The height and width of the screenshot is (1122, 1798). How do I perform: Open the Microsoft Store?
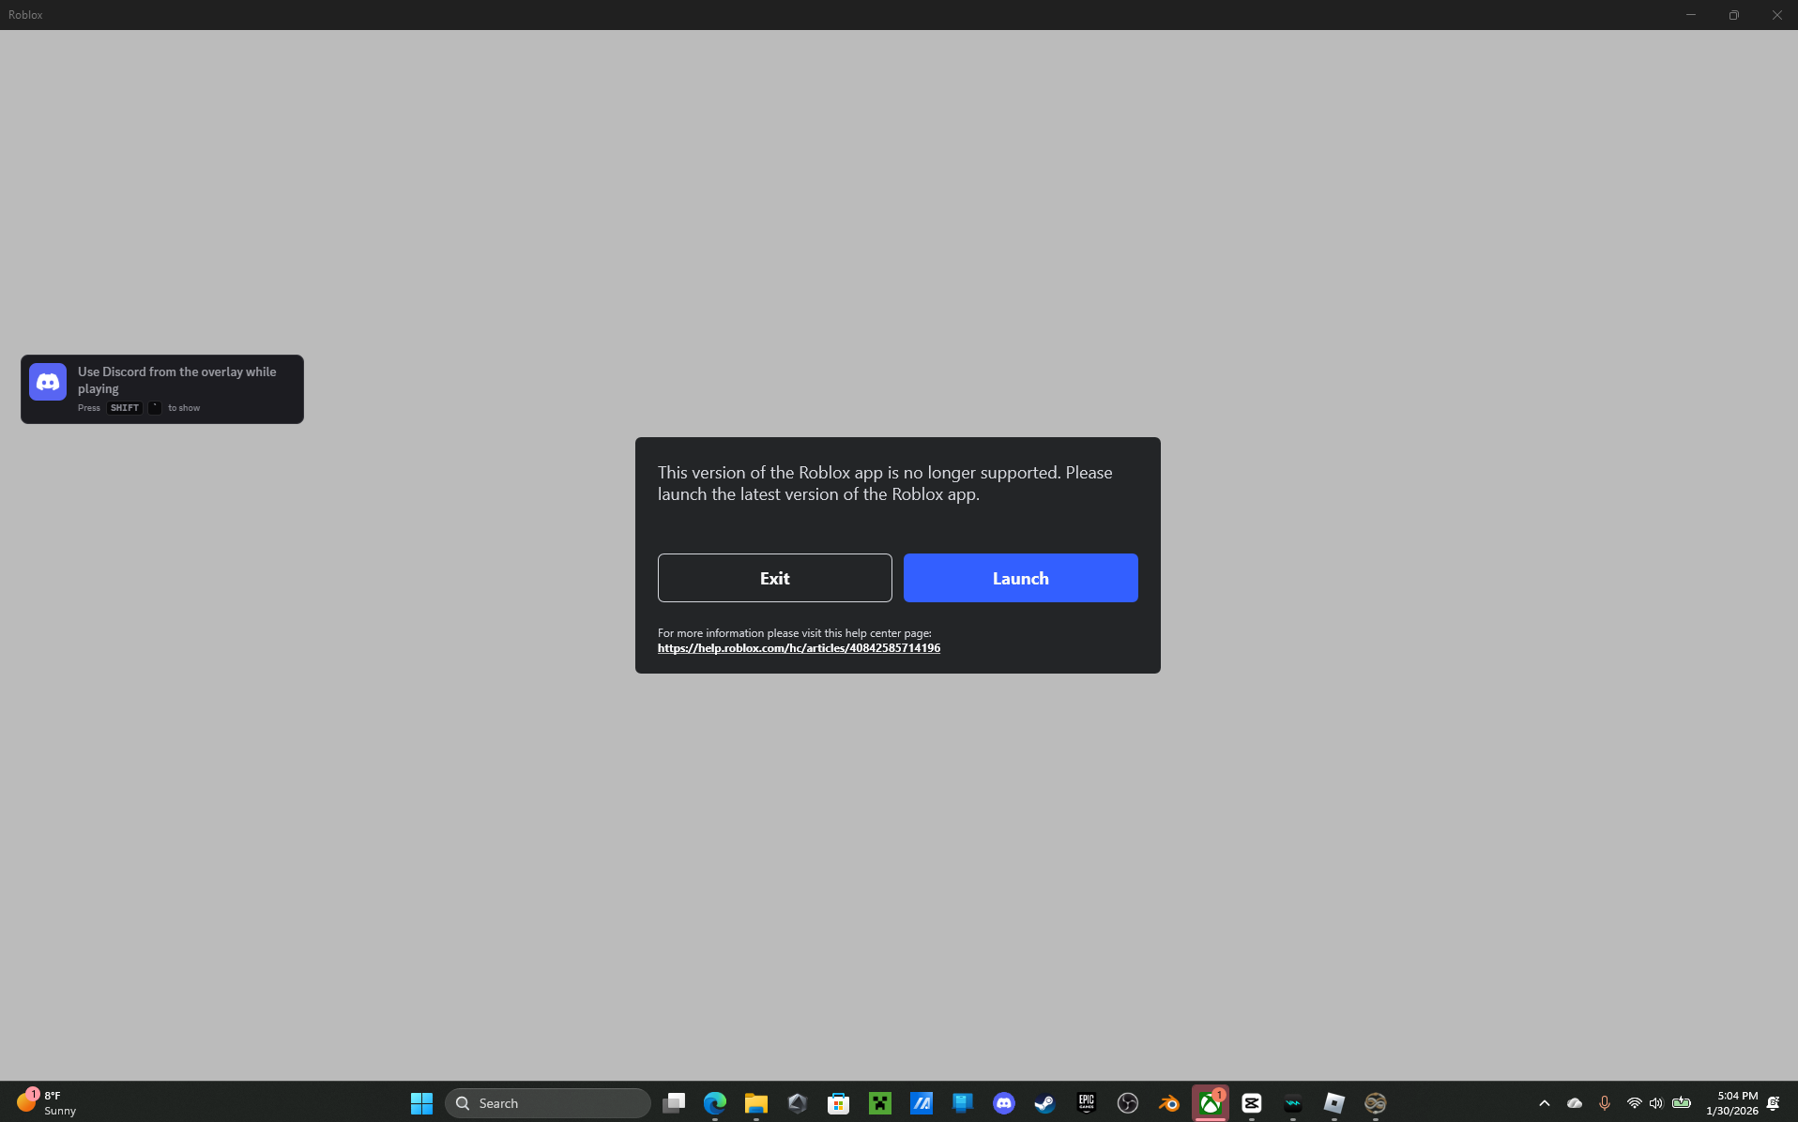[x=838, y=1103]
